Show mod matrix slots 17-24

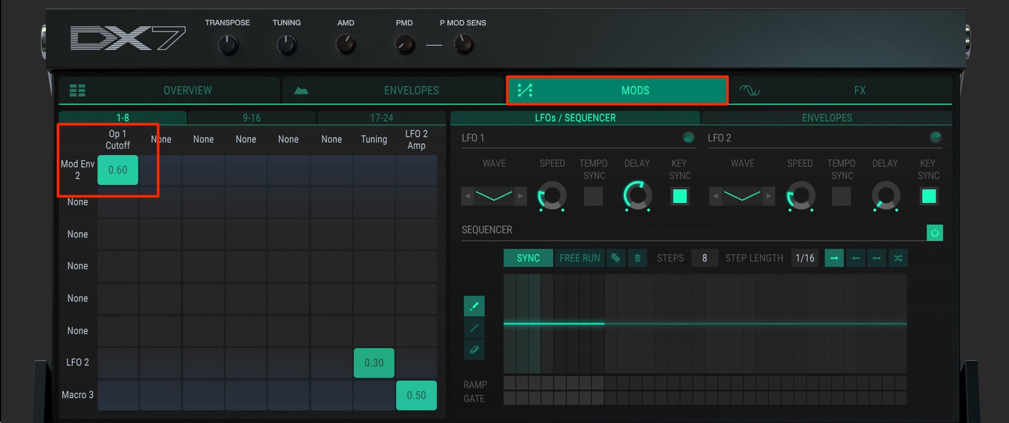tap(382, 117)
